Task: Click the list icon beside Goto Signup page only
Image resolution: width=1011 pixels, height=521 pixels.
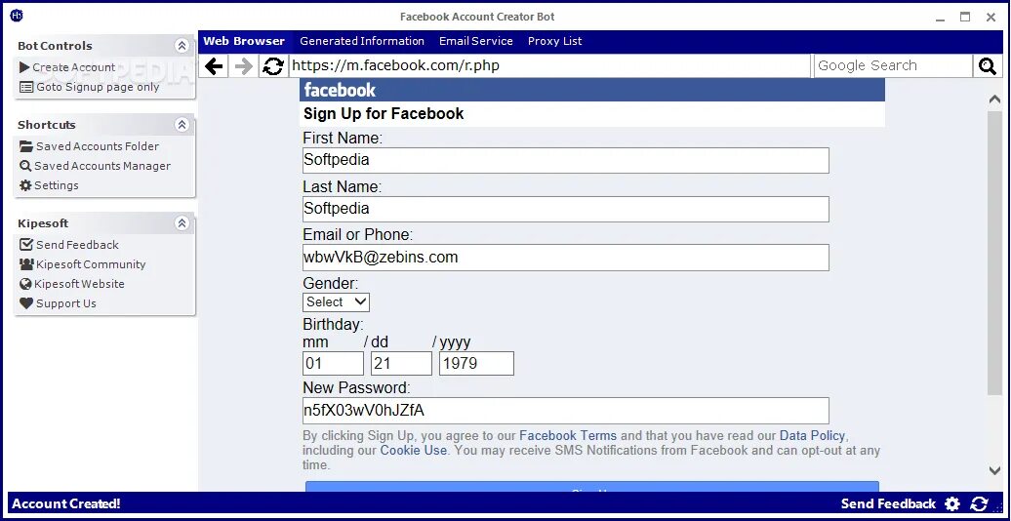Action: pos(25,87)
